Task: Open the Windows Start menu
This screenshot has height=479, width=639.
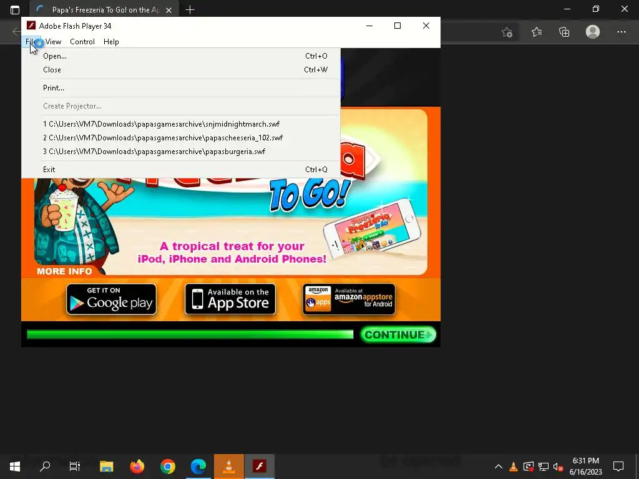Action: (x=15, y=467)
